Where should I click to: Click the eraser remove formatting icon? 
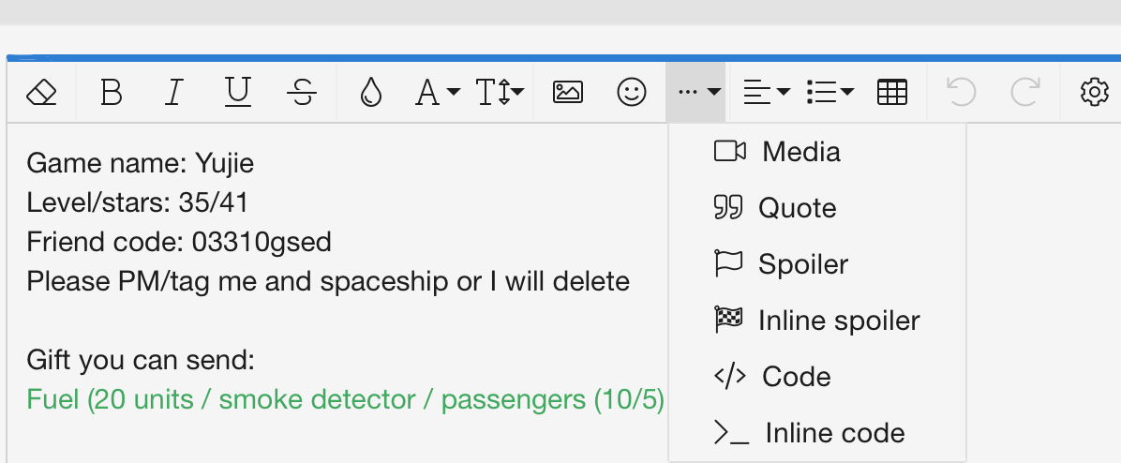pos(41,92)
